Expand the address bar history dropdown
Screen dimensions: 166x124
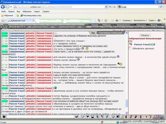tap(106, 7)
